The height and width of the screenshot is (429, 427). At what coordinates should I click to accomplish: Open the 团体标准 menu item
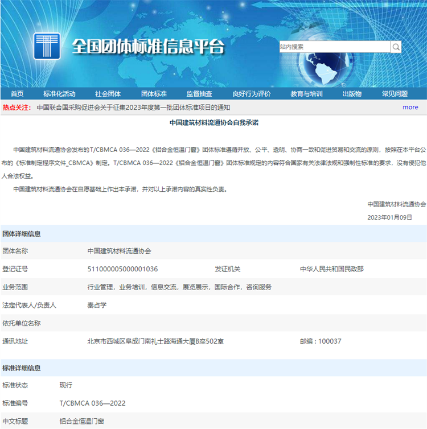[154, 94]
